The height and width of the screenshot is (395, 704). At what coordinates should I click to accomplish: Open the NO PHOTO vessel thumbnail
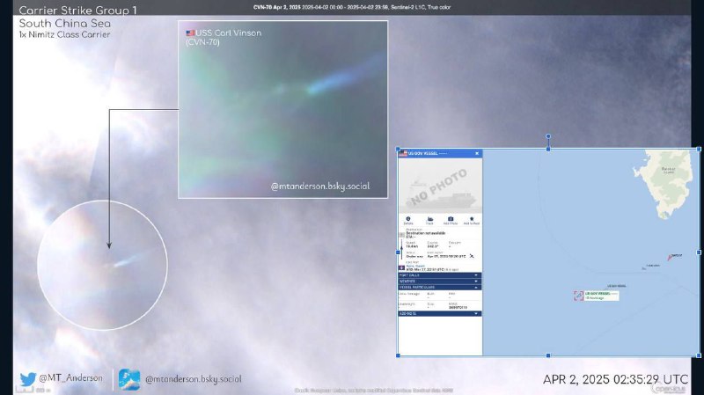click(x=440, y=185)
